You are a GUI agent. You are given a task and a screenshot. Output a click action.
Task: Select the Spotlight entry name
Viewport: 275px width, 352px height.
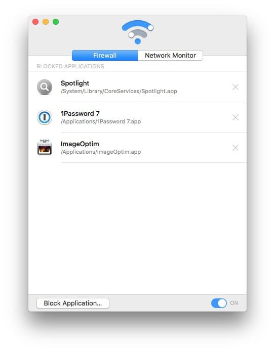point(75,83)
